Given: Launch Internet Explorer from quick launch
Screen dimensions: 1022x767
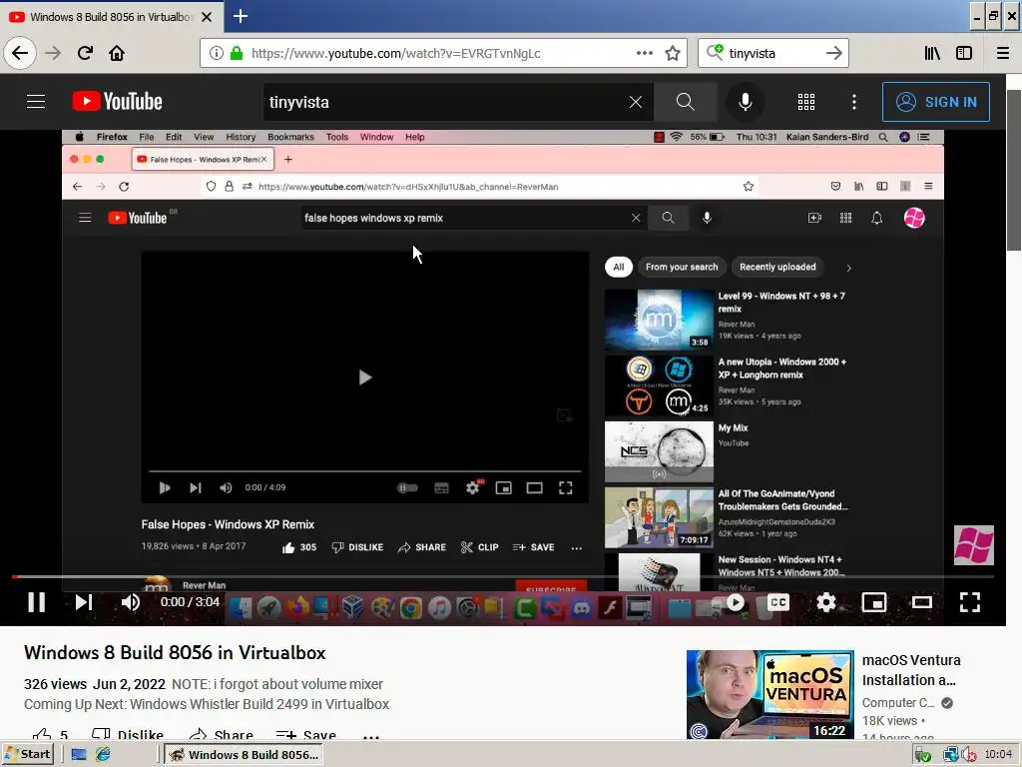Looking at the screenshot, I should (103, 755).
